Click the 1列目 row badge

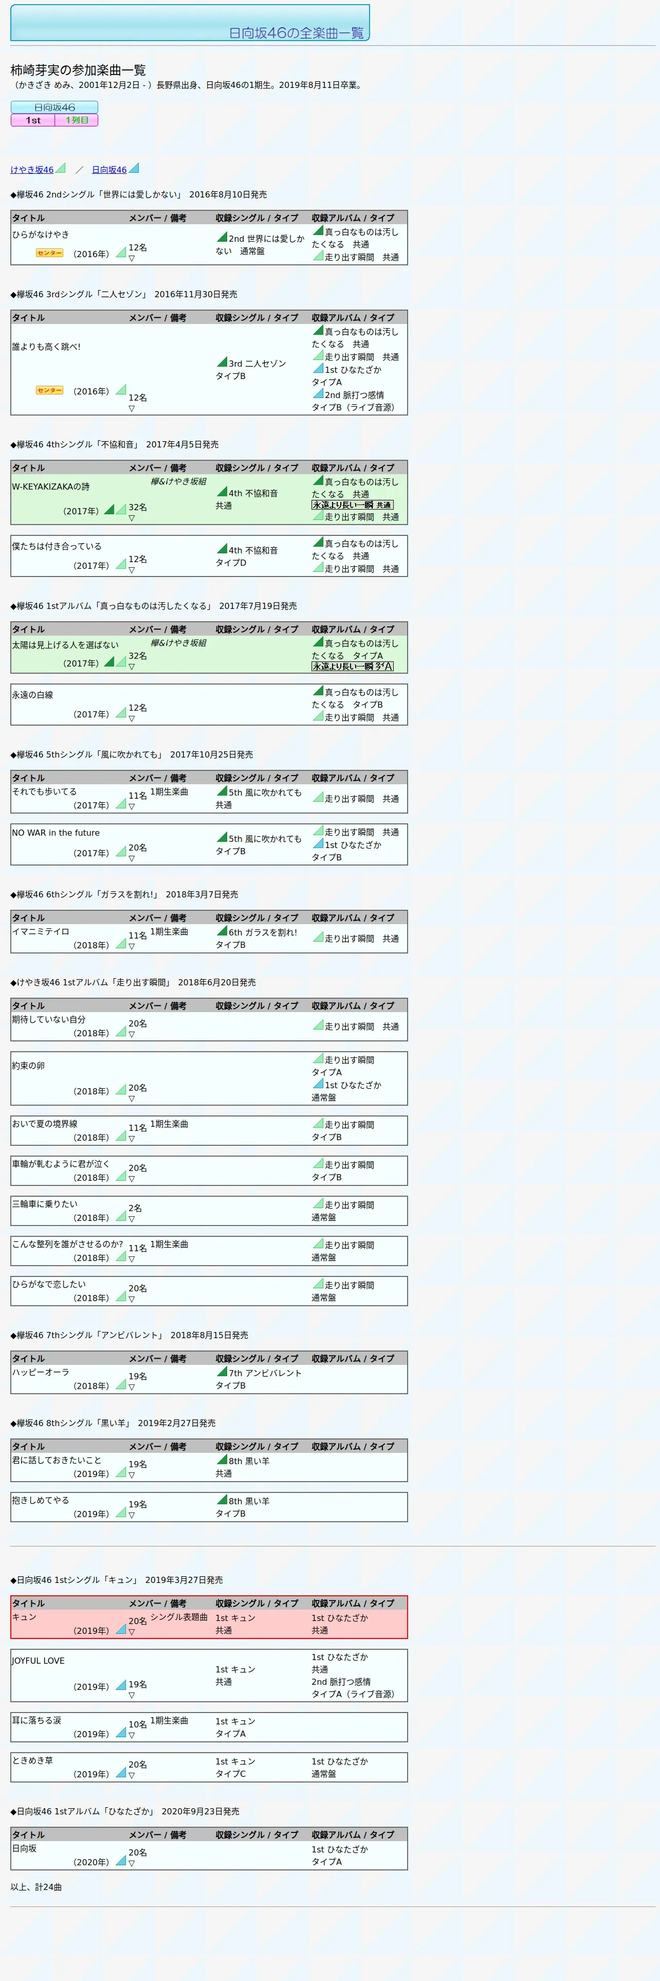point(77,120)
